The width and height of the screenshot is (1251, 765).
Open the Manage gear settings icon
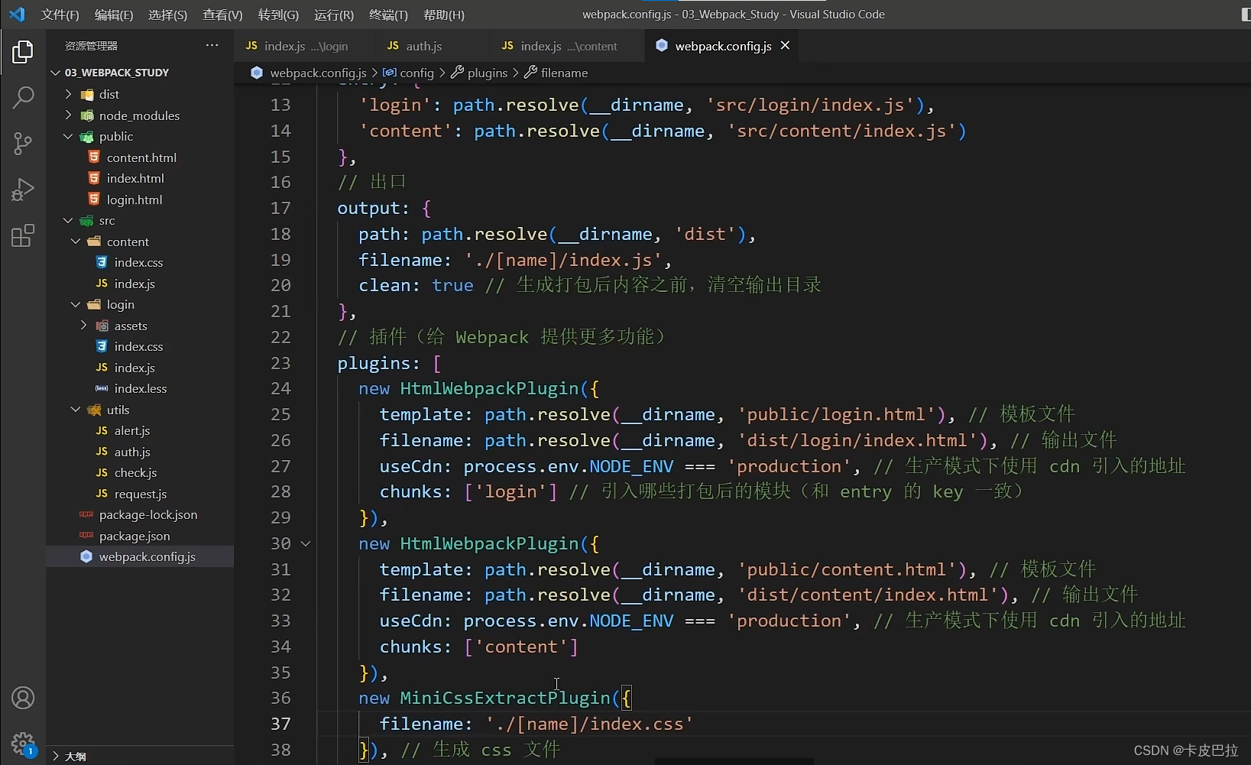pyautogui.click(x=23, y=744)
